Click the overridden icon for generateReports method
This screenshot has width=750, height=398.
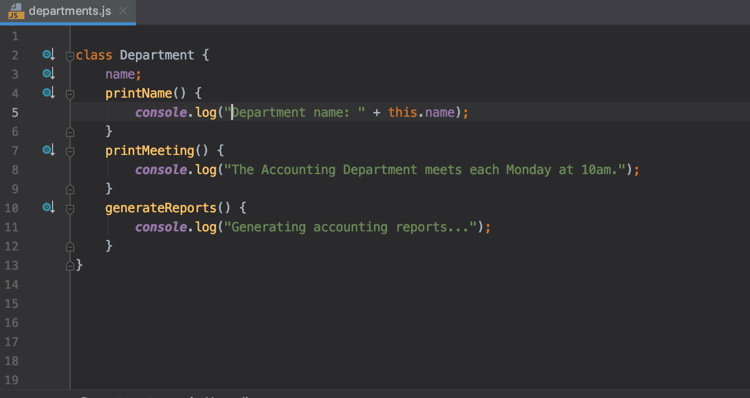point(48,206)
